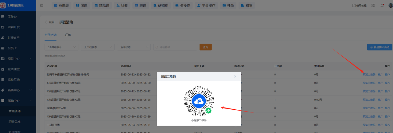Switch to the 订单 tab
Screen dimensions: 393x133
tap(68, 35)
